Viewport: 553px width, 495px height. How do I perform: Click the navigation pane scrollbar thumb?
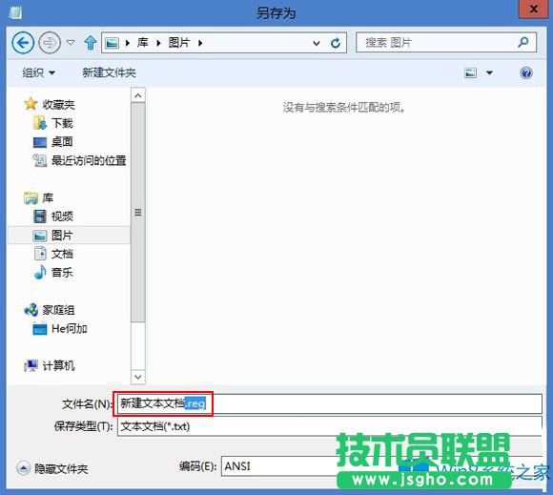138,212
